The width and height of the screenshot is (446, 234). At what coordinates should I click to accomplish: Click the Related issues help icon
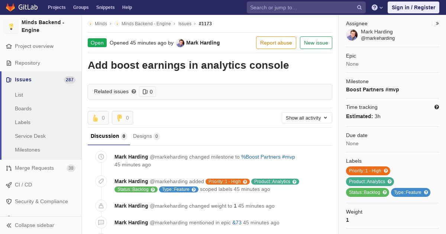pyautogui.click(x=134, y=91)
